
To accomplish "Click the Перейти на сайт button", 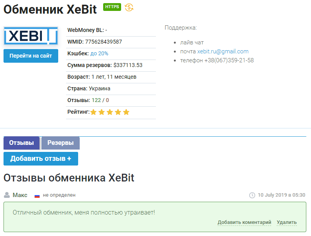I will coord(31,56).
